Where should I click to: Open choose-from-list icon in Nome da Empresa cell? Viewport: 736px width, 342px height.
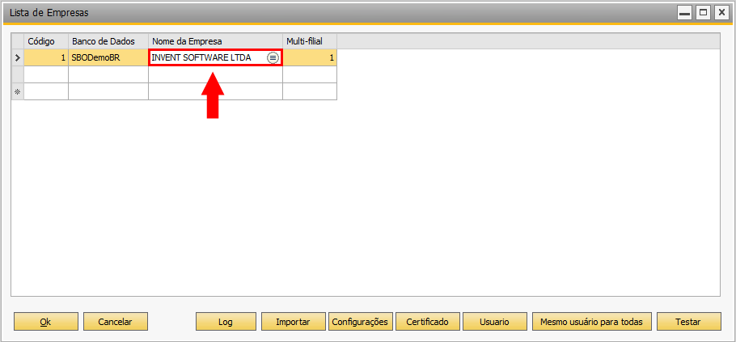pos(273,57)
